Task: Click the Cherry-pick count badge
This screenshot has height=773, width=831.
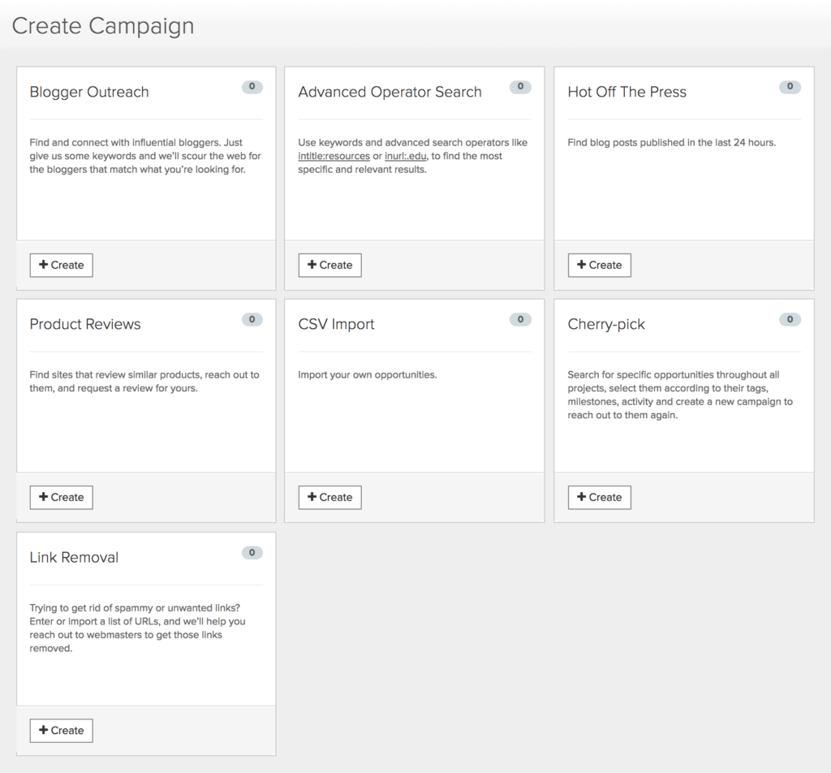Action: pos(790,320)
